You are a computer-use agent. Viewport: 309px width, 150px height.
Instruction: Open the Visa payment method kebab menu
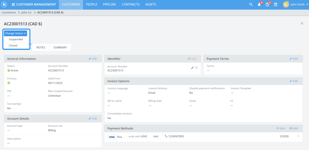point(298,136)
